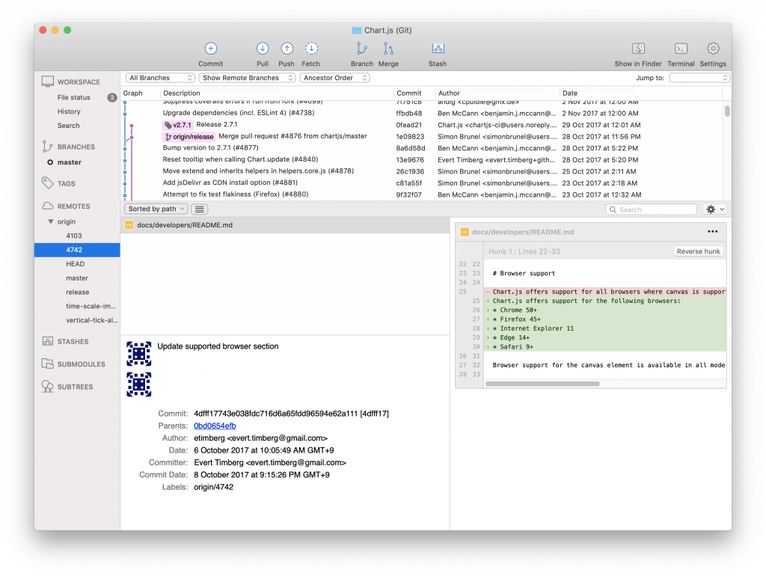The height and width of the screenshot is (576, 766).
Task: Click the Remotes cloud icon
Action: click(47, 206)
